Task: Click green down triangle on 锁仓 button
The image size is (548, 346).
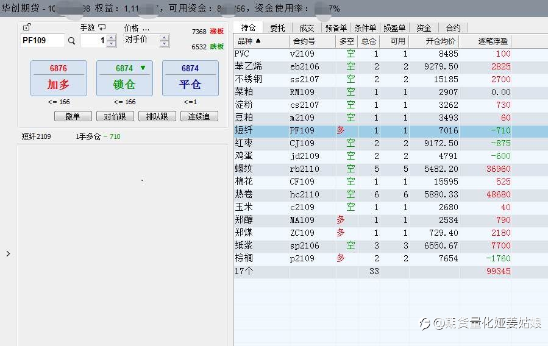Action: (143, 68)
